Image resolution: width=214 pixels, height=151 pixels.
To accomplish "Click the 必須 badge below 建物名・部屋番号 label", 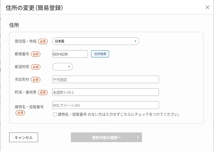I will click(x=20, y=113).
